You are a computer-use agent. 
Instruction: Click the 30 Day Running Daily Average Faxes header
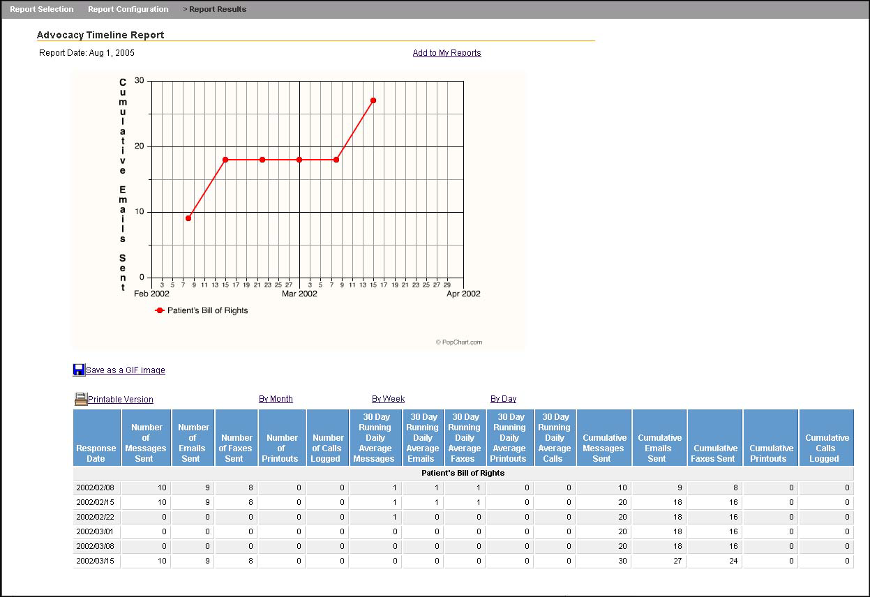coord(465,437)
